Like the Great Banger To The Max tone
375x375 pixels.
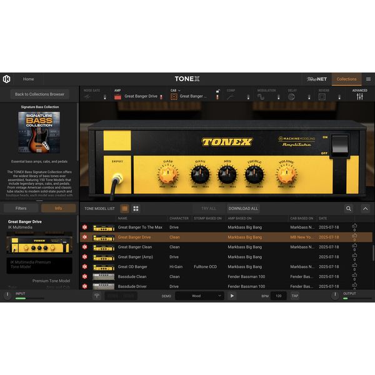(x=355, y=226)
